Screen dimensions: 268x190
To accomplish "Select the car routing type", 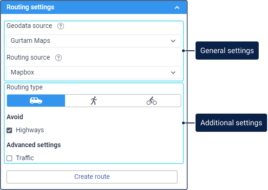I will [x=36, y=101].
